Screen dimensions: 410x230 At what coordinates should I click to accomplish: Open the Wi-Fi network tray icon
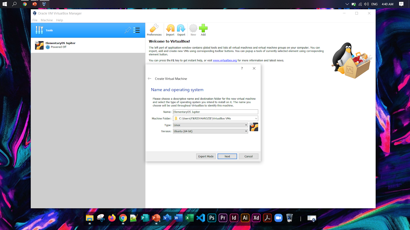coord(360,4)
